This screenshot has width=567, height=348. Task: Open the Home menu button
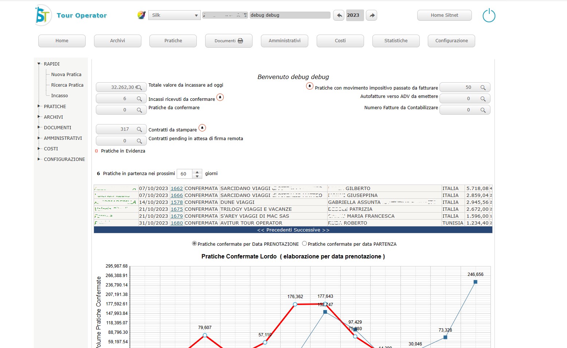62,41
